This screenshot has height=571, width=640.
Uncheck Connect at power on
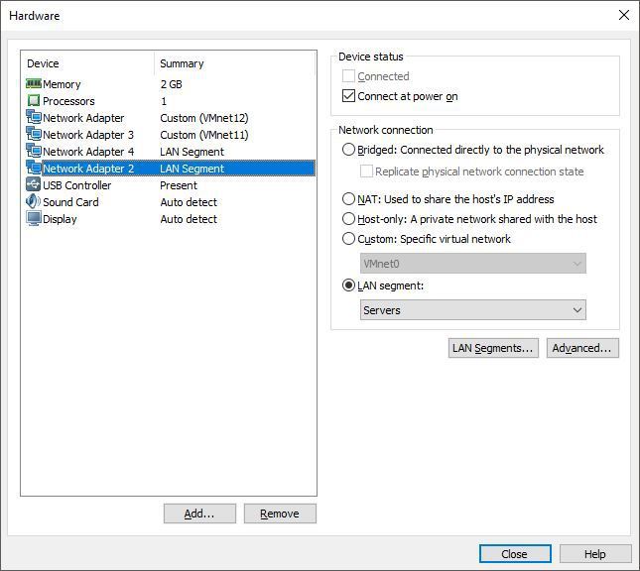pos(348,96)
